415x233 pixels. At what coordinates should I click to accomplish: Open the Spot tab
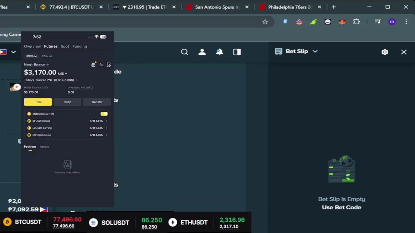coord(65,46)
